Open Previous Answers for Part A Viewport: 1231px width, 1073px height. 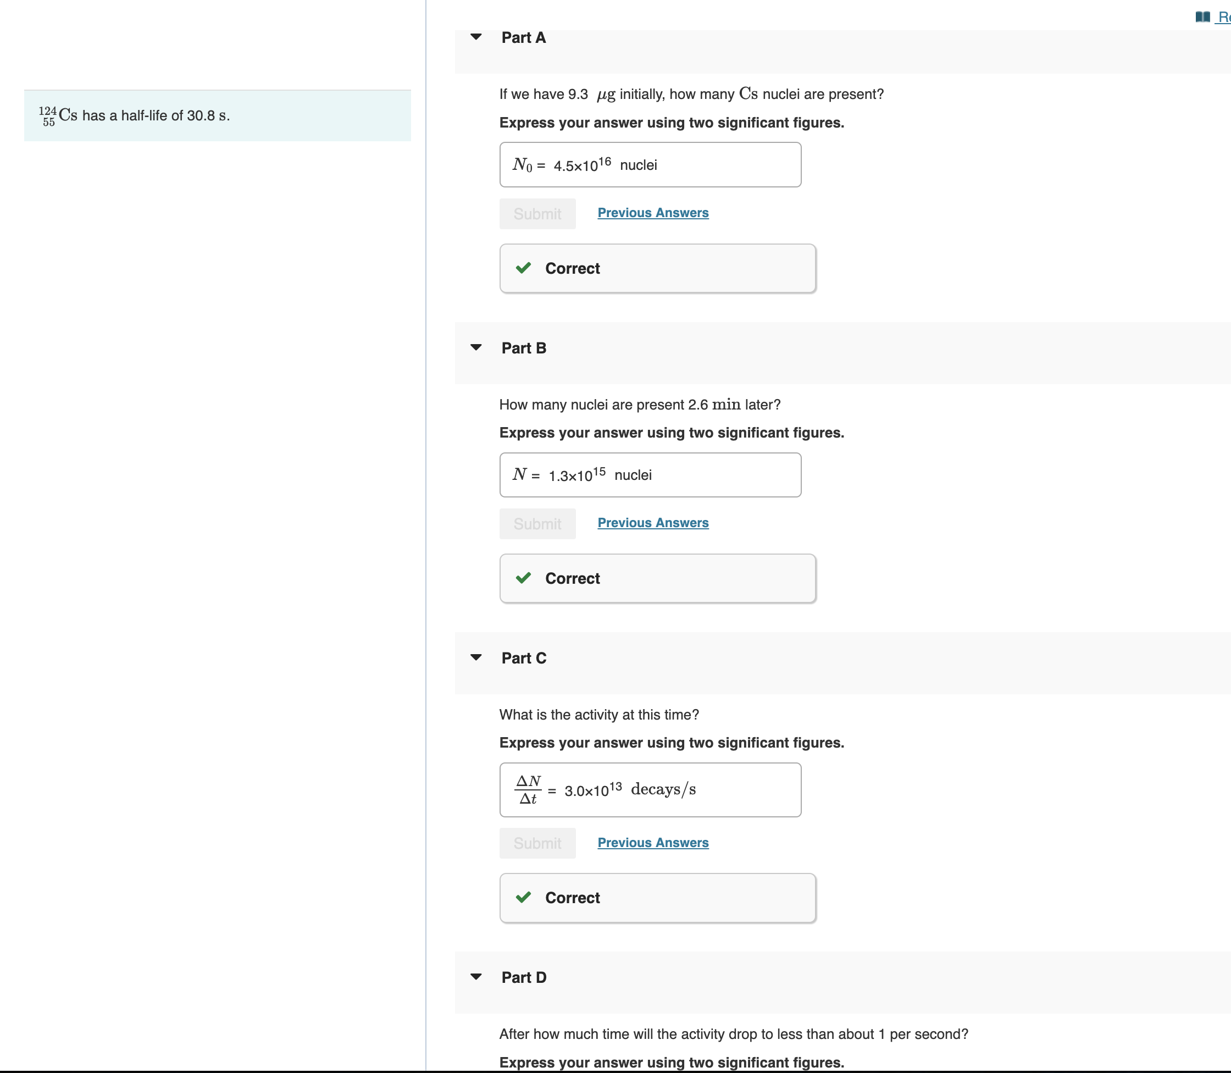pyautogui.click(x=653, y=213)
